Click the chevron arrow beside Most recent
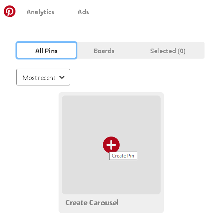 [62, 77]
